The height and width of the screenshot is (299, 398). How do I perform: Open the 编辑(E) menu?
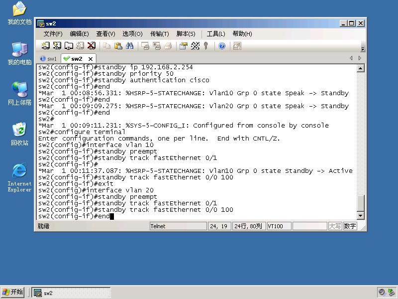79,34
